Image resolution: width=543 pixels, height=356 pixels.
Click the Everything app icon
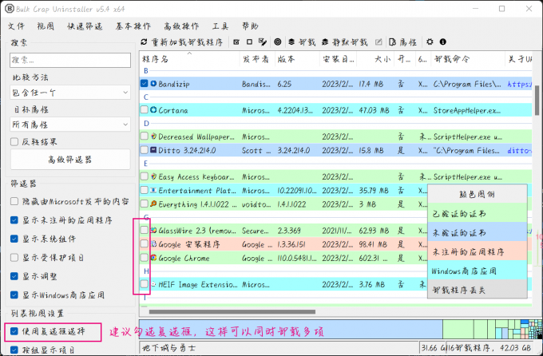[x=153, y=204]
